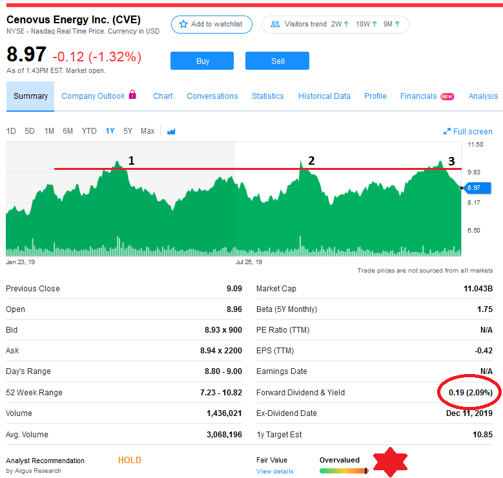The width and height of the screenshot is (503, 478).
Task: Click the Full screen expand arrows icon
Action: [x=447, y=132]
